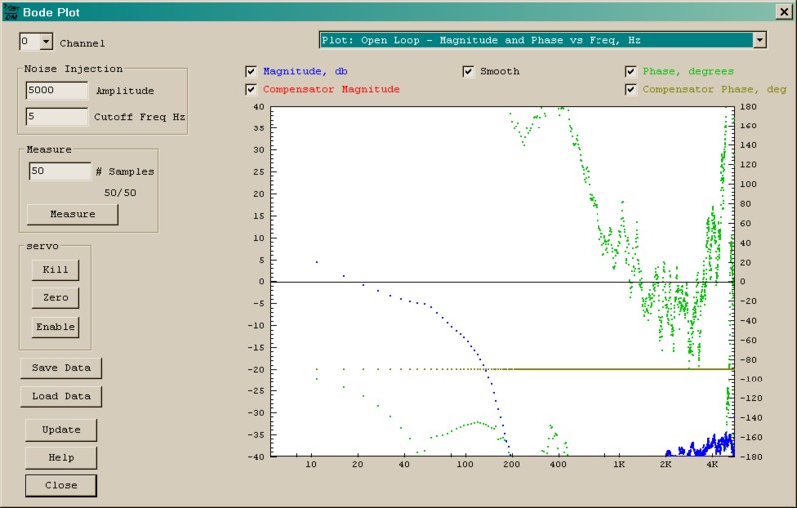The width and height of the screenshot is (797, 508).
Task: Click the Noise Injection Amplitude field
Action: [58, 90]
